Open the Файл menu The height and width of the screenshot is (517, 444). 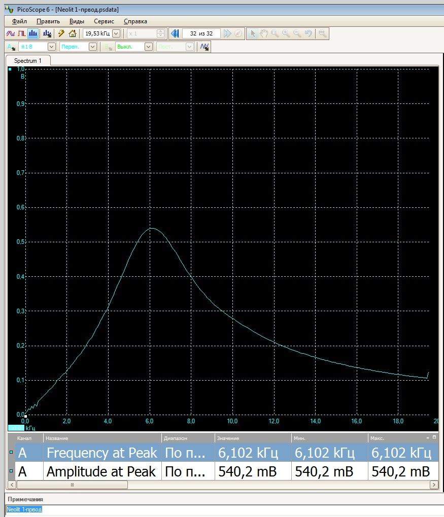coord(19,21)
